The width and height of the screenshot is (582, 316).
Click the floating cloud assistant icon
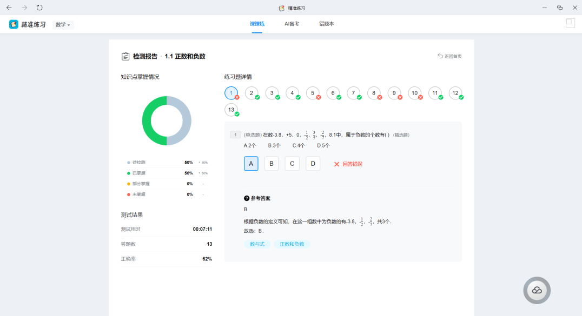(x=537, y=290)
